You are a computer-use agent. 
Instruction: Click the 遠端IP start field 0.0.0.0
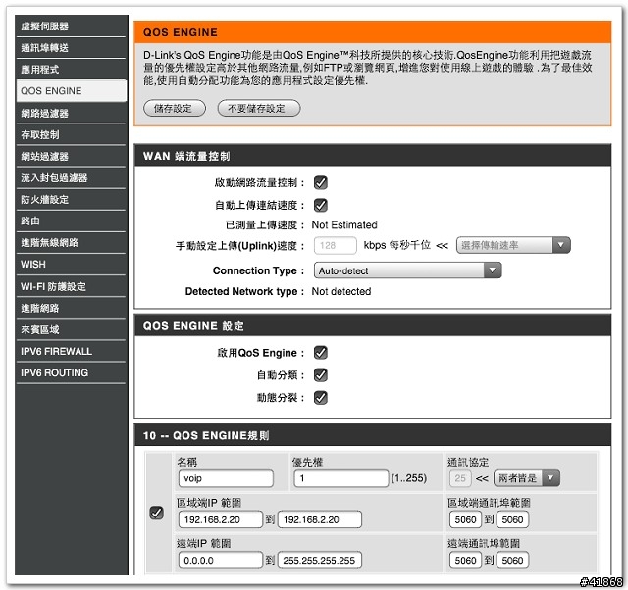[220, 560]
